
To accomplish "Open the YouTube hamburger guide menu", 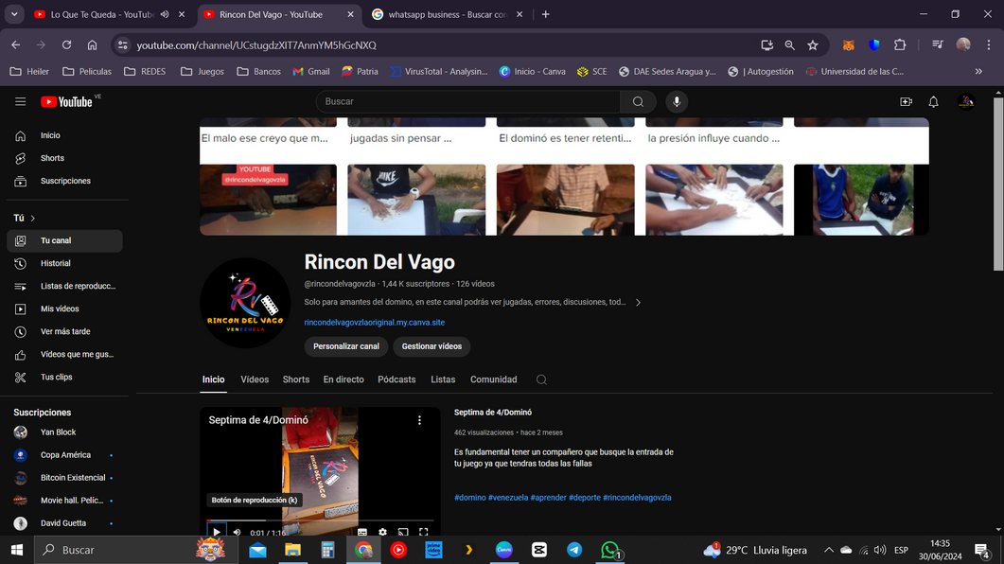I will pyautogui.click(x=21, y=102).
